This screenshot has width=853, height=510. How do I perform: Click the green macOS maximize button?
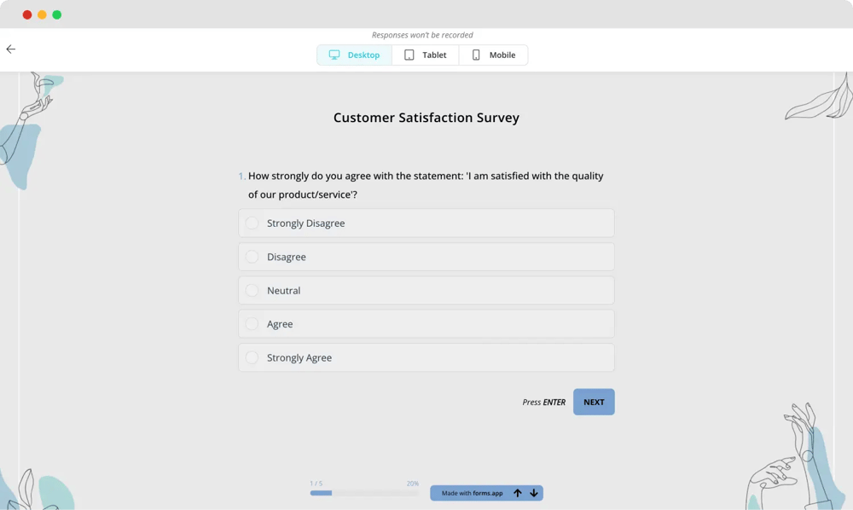[57, 14]
